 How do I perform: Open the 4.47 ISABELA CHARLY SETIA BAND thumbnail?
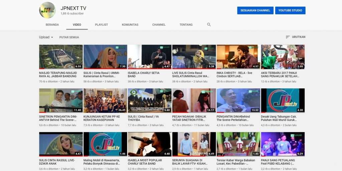[150, 57]
